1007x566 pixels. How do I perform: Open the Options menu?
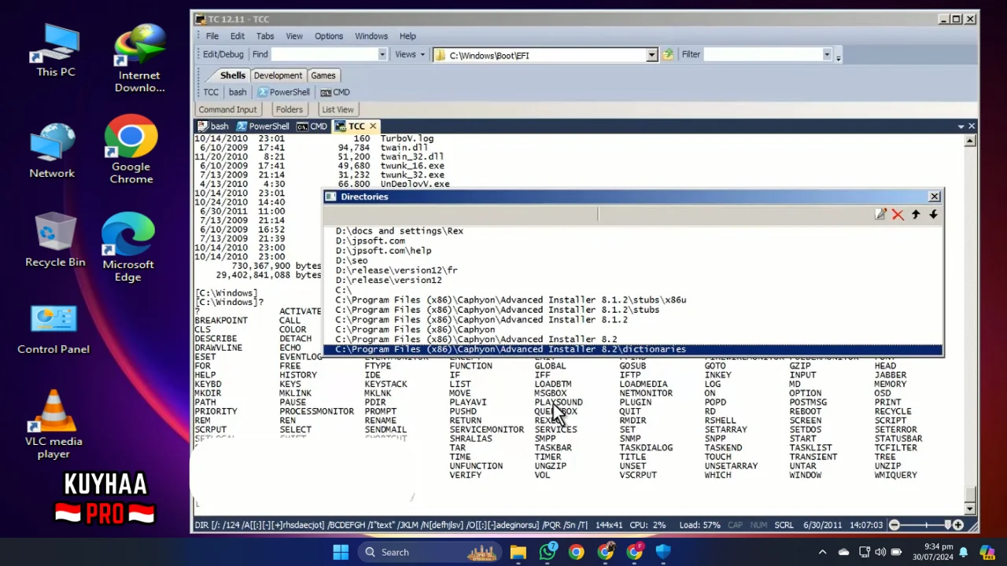(329, 36)
